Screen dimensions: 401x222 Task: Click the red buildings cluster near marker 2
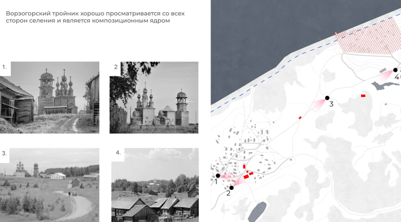(x=248, y=175)
